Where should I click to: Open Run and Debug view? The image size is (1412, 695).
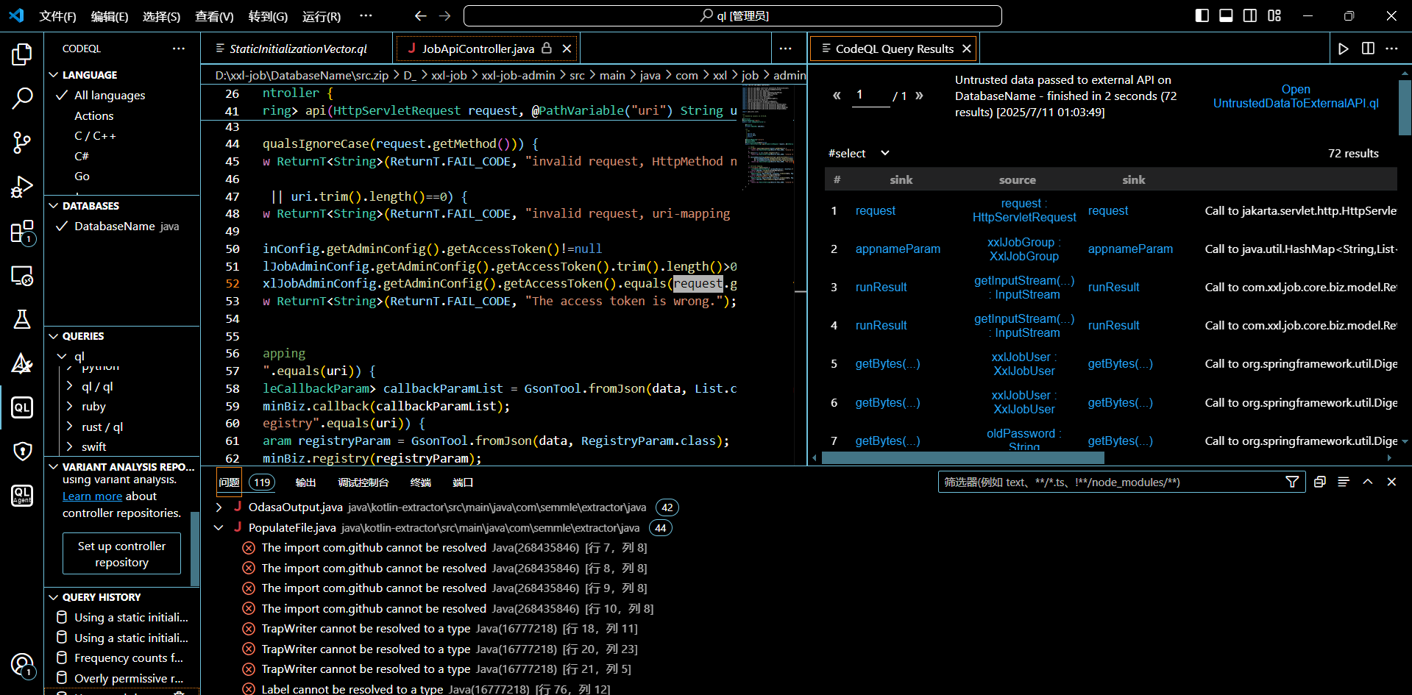pos(22,187)
